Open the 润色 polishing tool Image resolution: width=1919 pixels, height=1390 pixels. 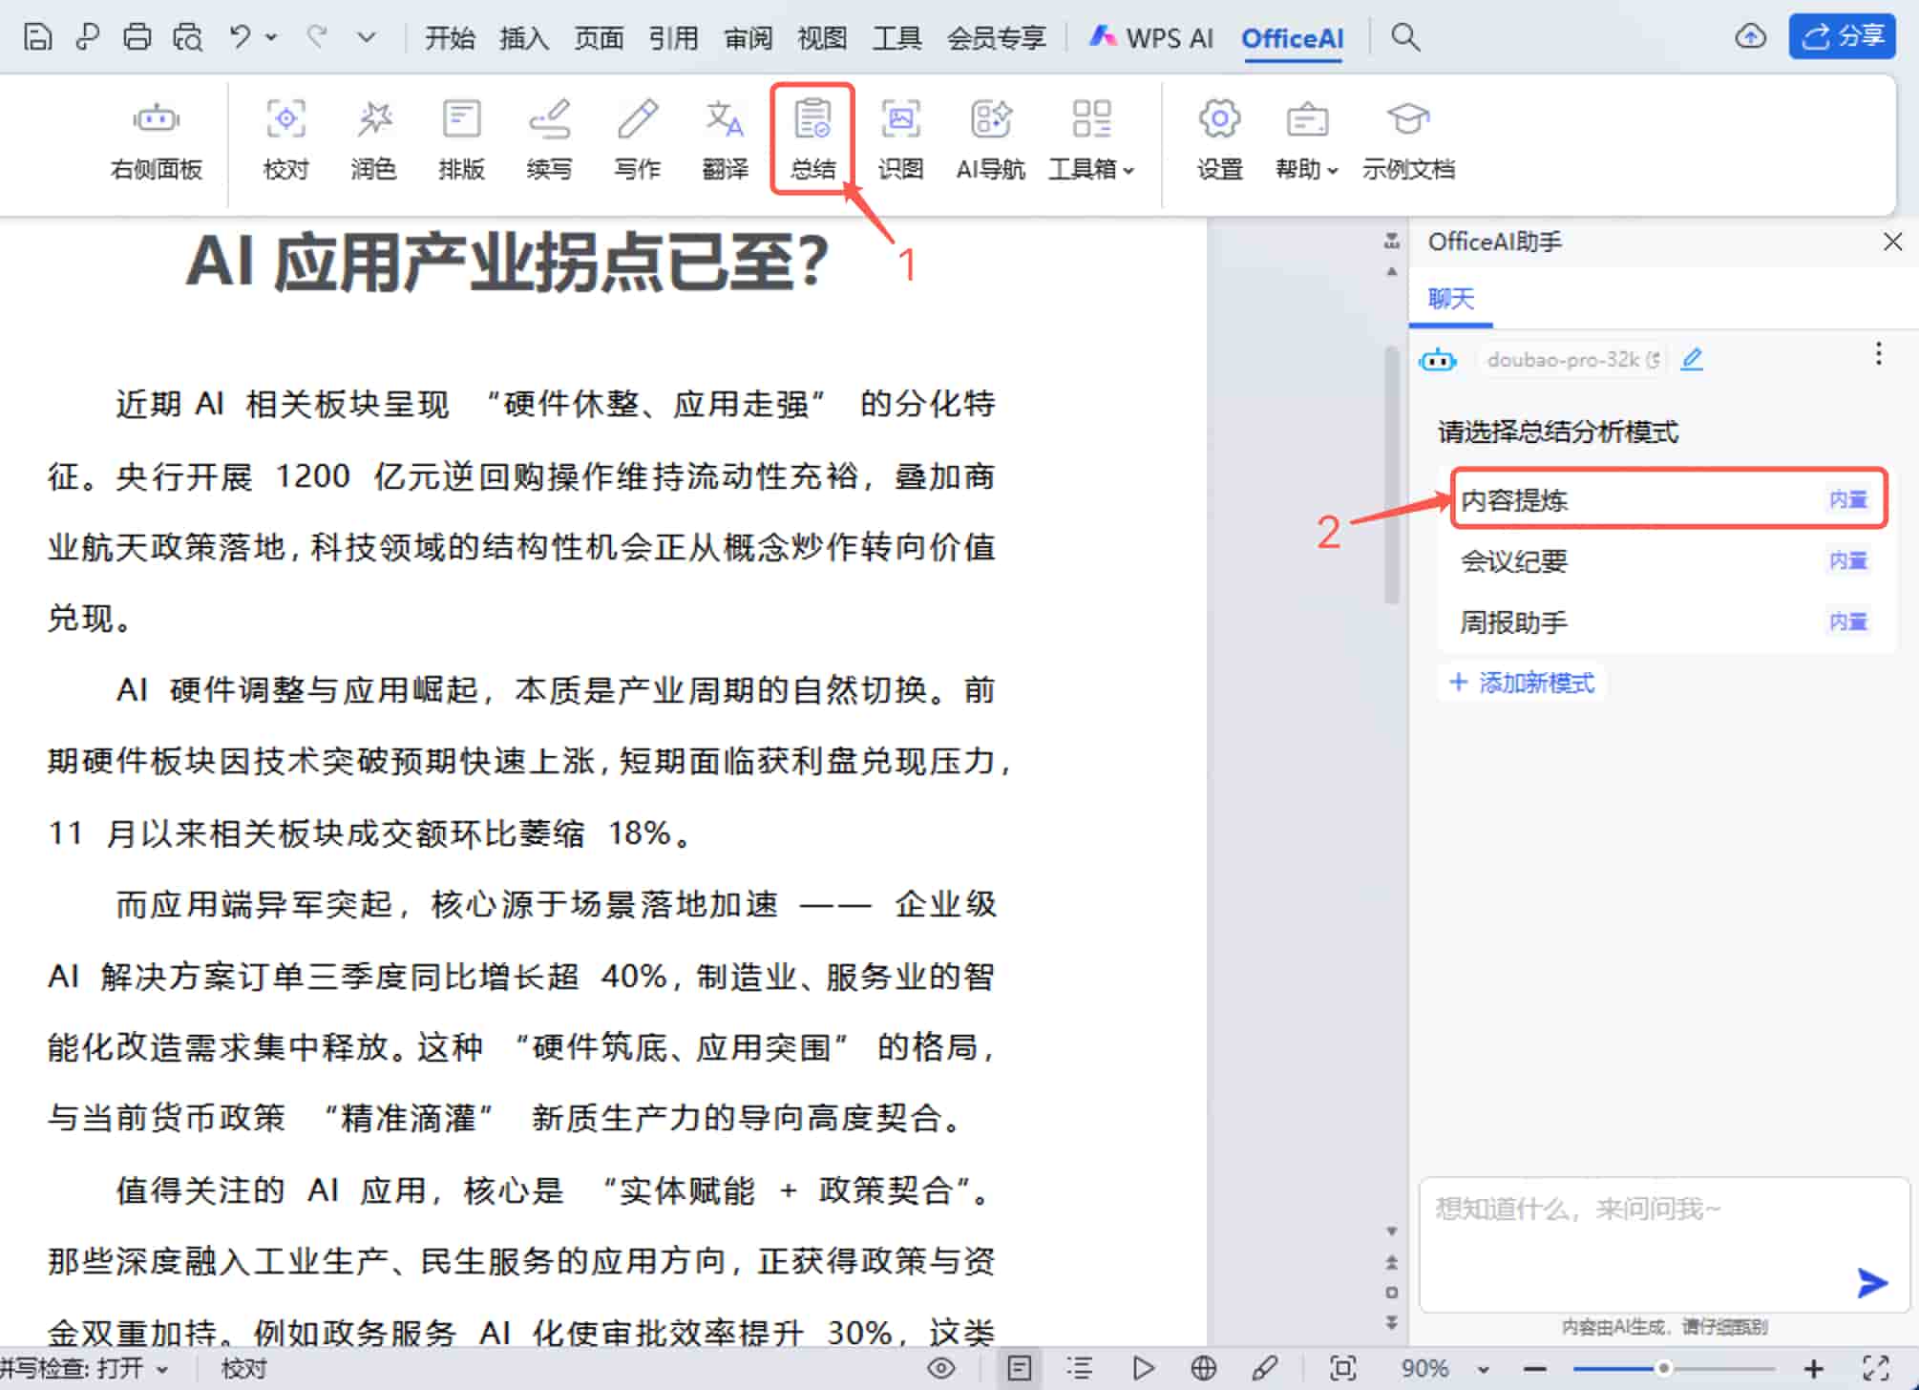pos(373,139)
